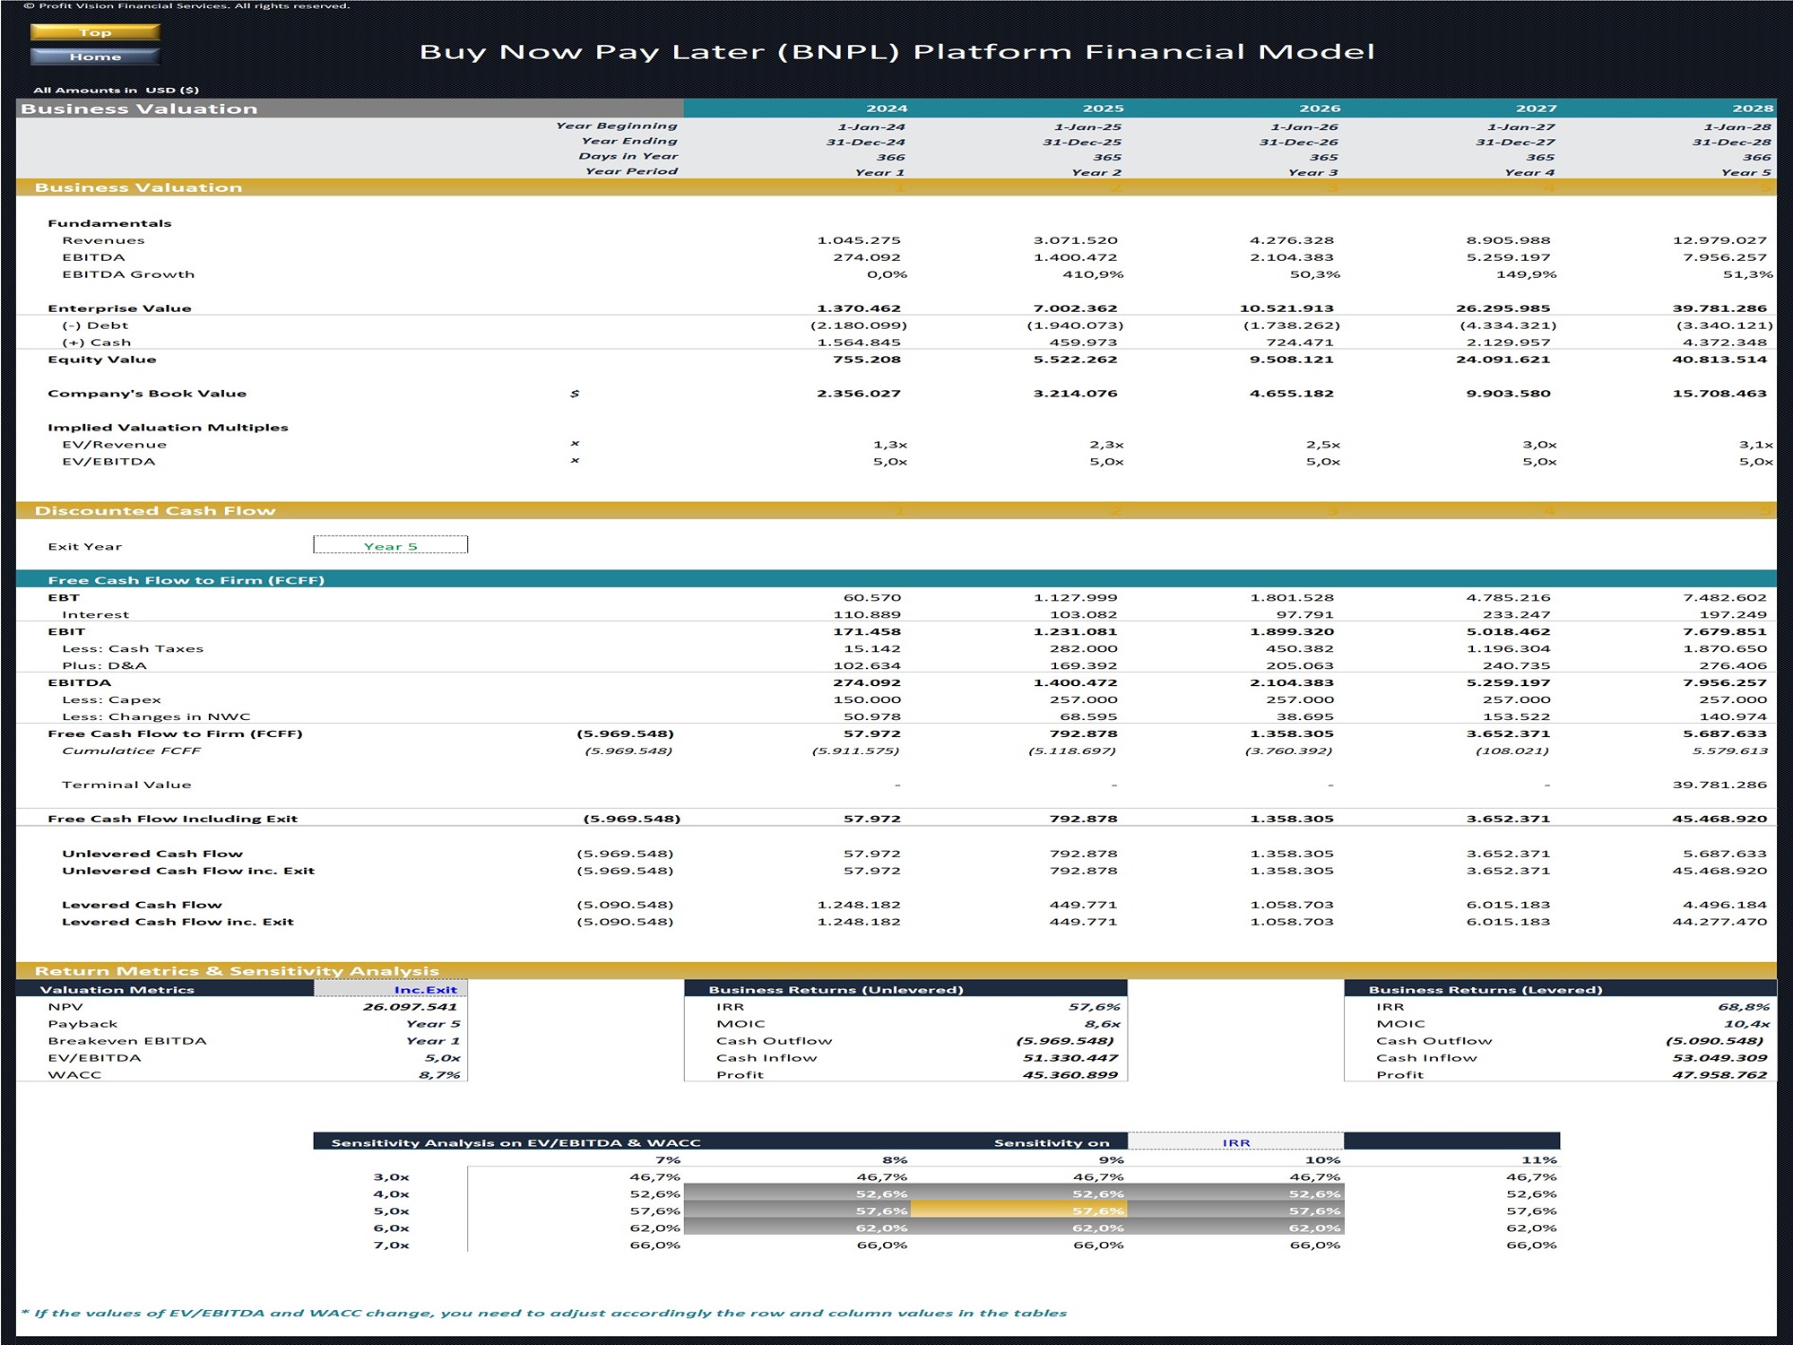
Task: Click the unlevered Cash Inflow 51.330.447
Action: [1070, 1057]
